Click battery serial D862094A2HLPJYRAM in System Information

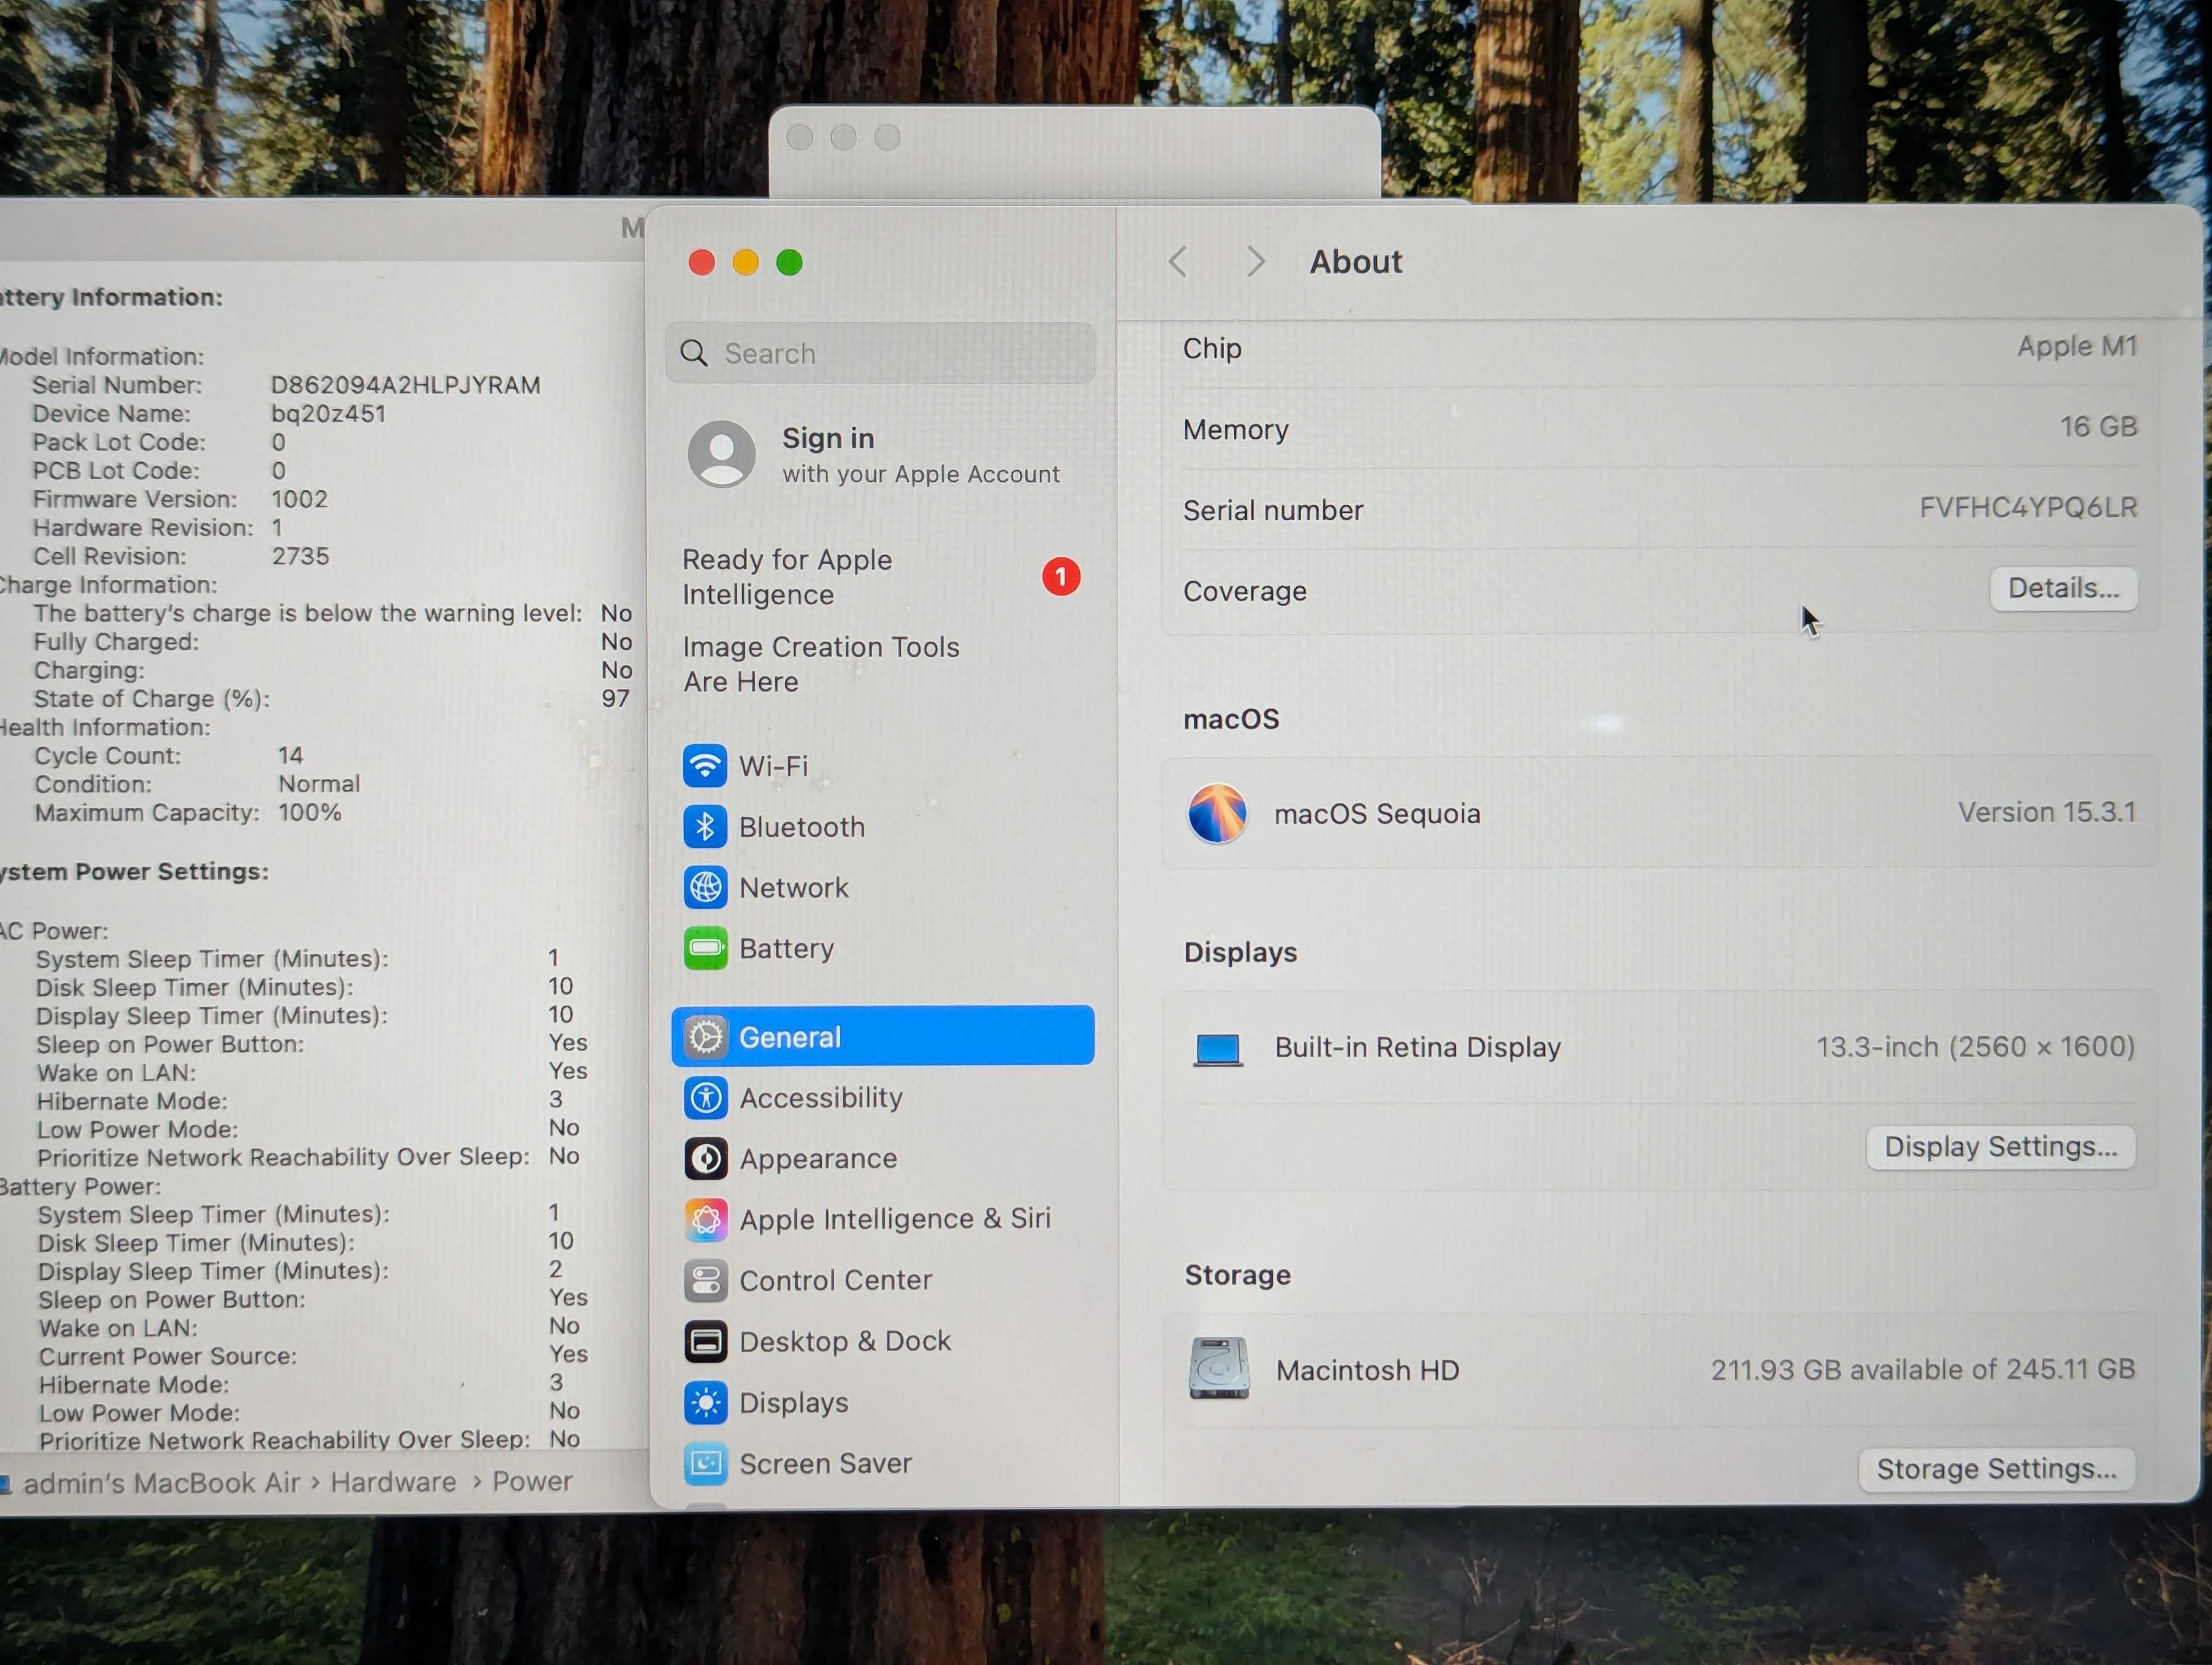(405, 385)
